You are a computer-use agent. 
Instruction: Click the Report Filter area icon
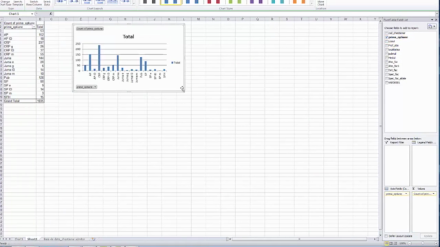[x=386, y=143]
